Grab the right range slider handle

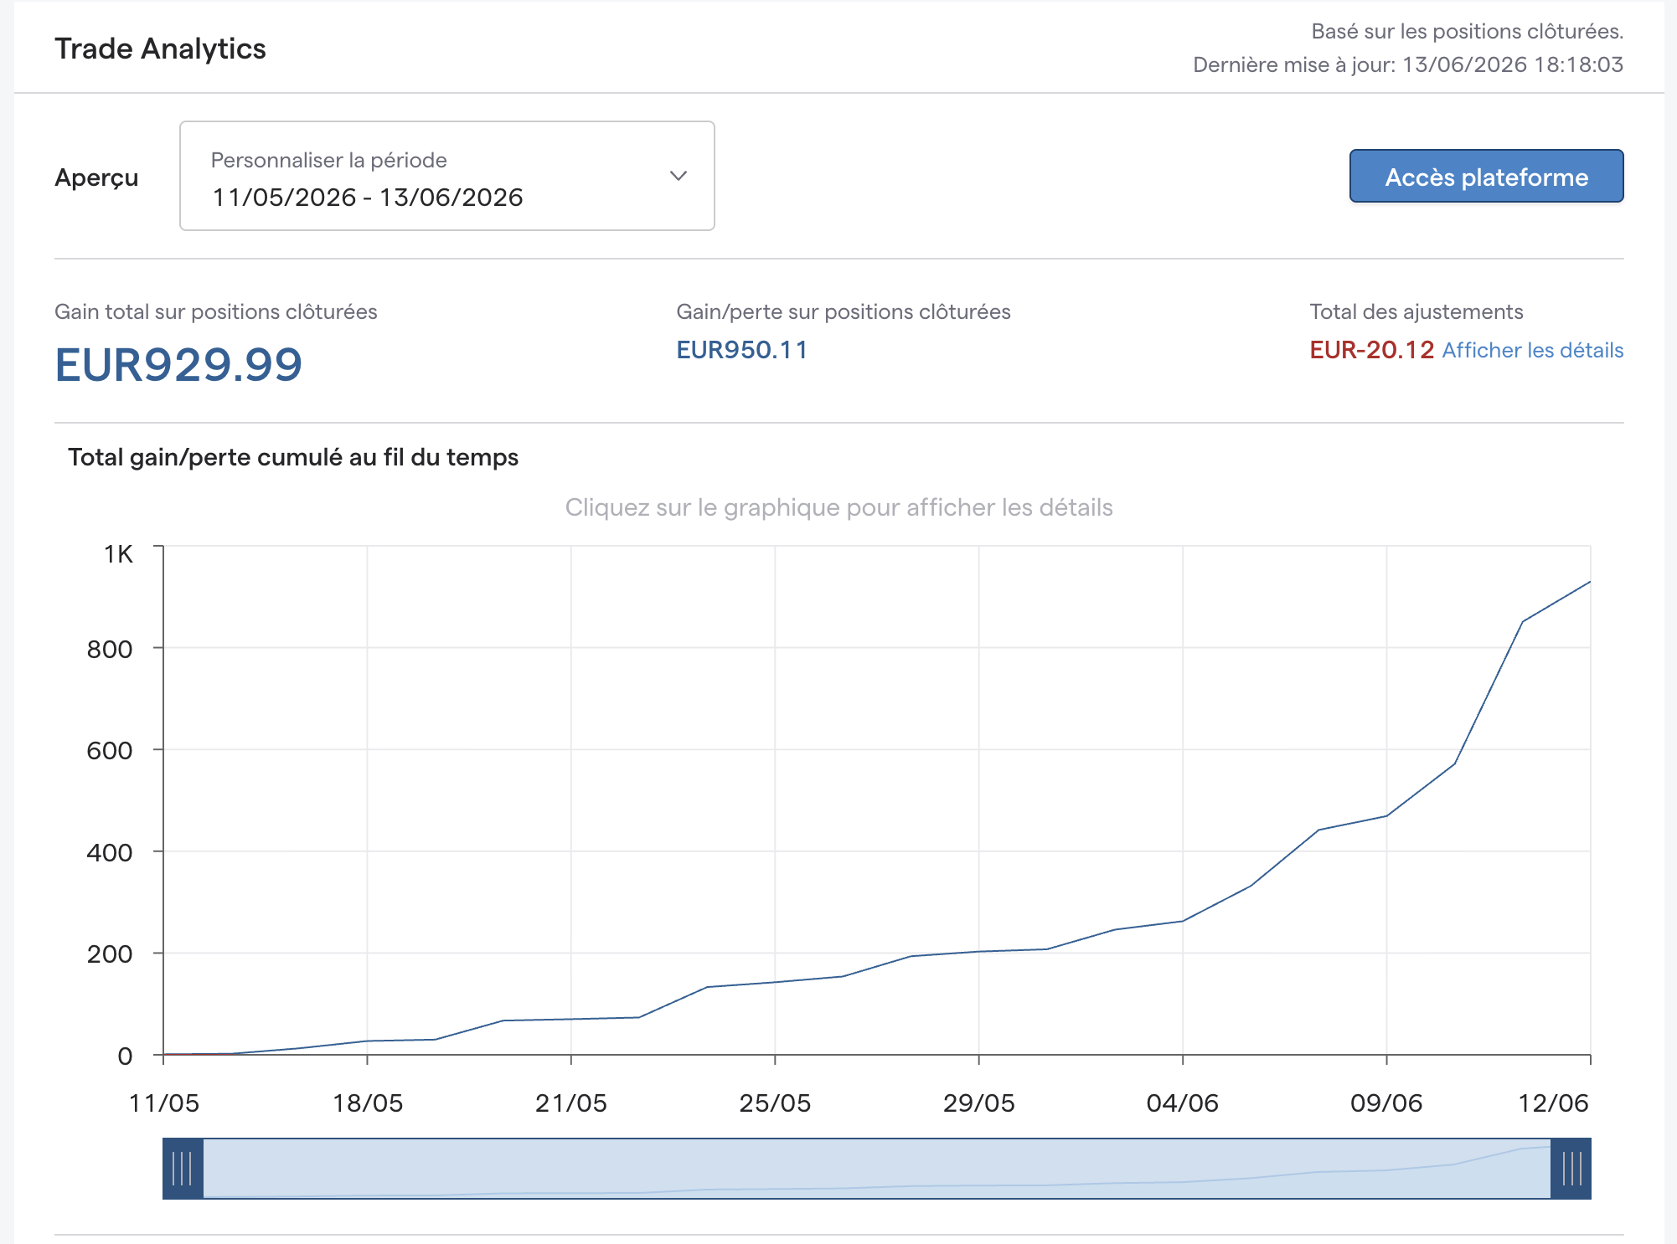click(x=1571, y=1169)
